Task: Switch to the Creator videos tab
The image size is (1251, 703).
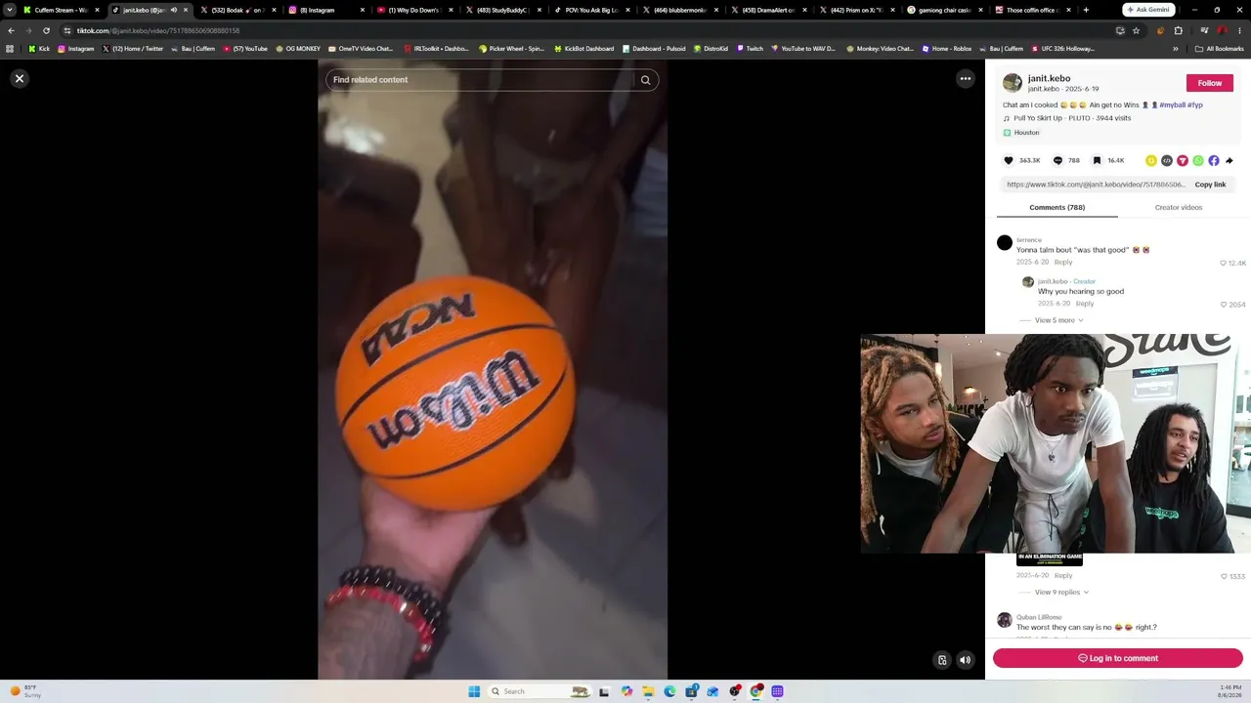Action: [x=1179, y=207]
